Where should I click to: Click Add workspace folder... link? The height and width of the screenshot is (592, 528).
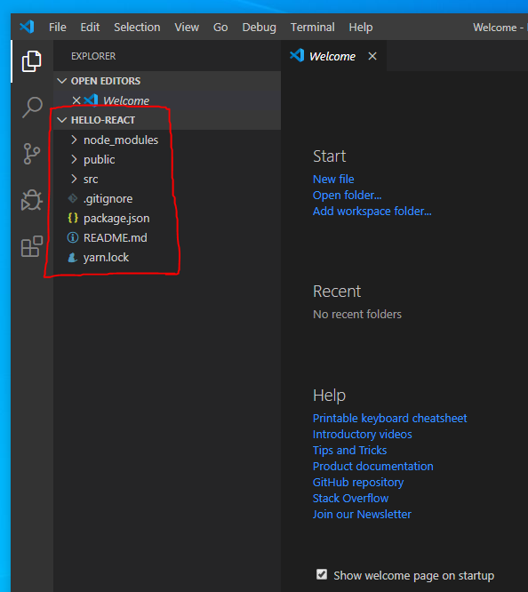(372, 211)
